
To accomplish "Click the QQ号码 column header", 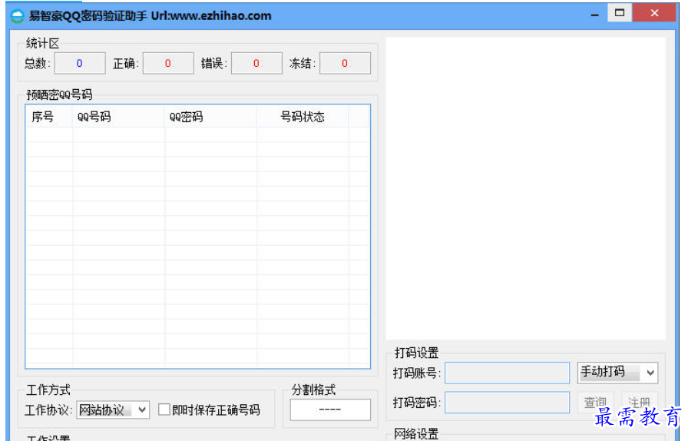I will [118, 117].
